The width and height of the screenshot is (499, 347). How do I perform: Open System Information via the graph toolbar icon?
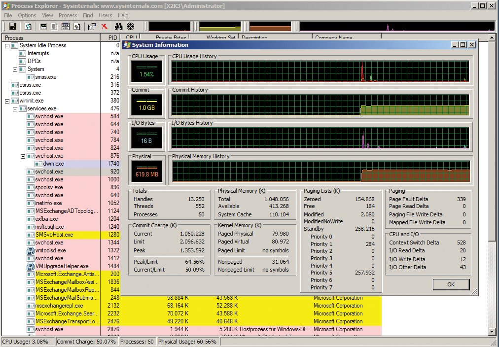point(43,26)
